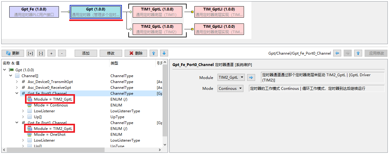Collapse the Gpt_Fe_Port0_Channel tree node
This screenshot has height=154, width=389.
click(x=17, y=94)
